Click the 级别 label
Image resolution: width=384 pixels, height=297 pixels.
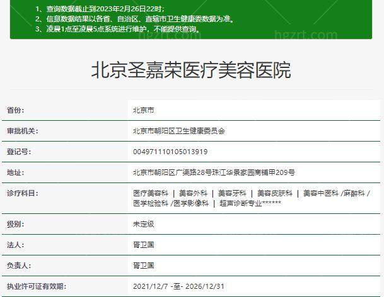pyautogui.click(x=15, y=224)
